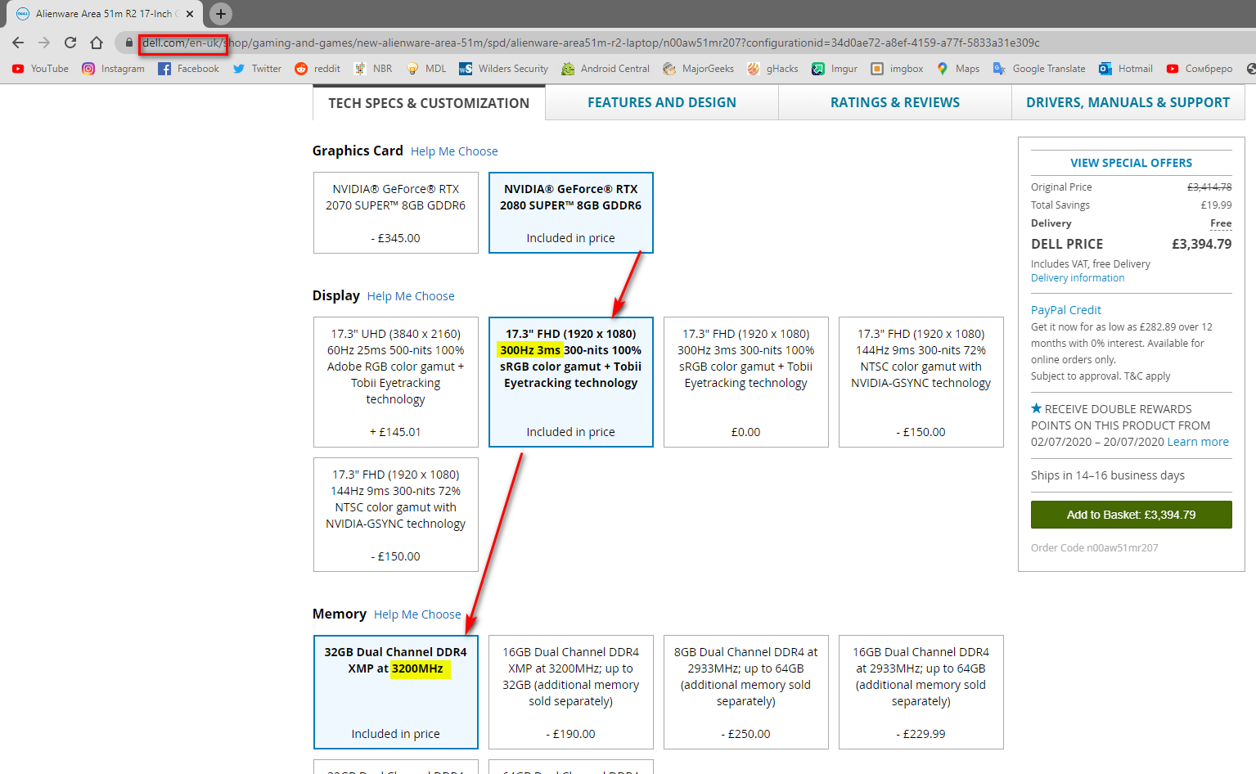
Task: Open the PayPal Credit link
Action: (1066, 310)
